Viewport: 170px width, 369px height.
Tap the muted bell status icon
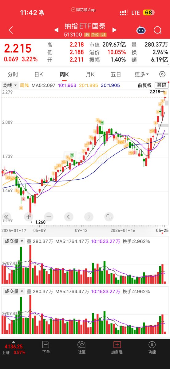click(x=42, y=13)
